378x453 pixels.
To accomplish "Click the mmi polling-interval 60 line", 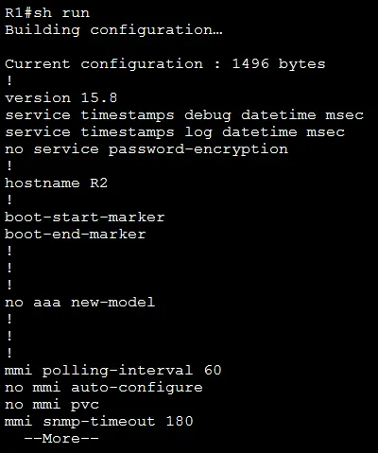I will click(x=113, y=371).
